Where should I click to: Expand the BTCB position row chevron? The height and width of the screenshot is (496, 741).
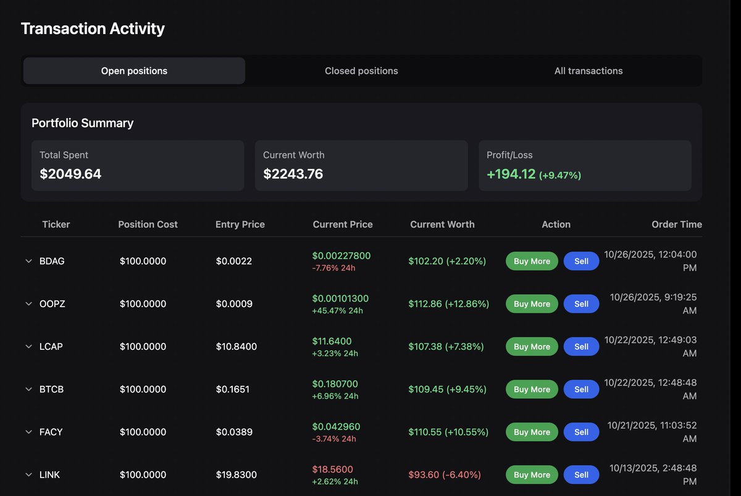click(28, 389)
